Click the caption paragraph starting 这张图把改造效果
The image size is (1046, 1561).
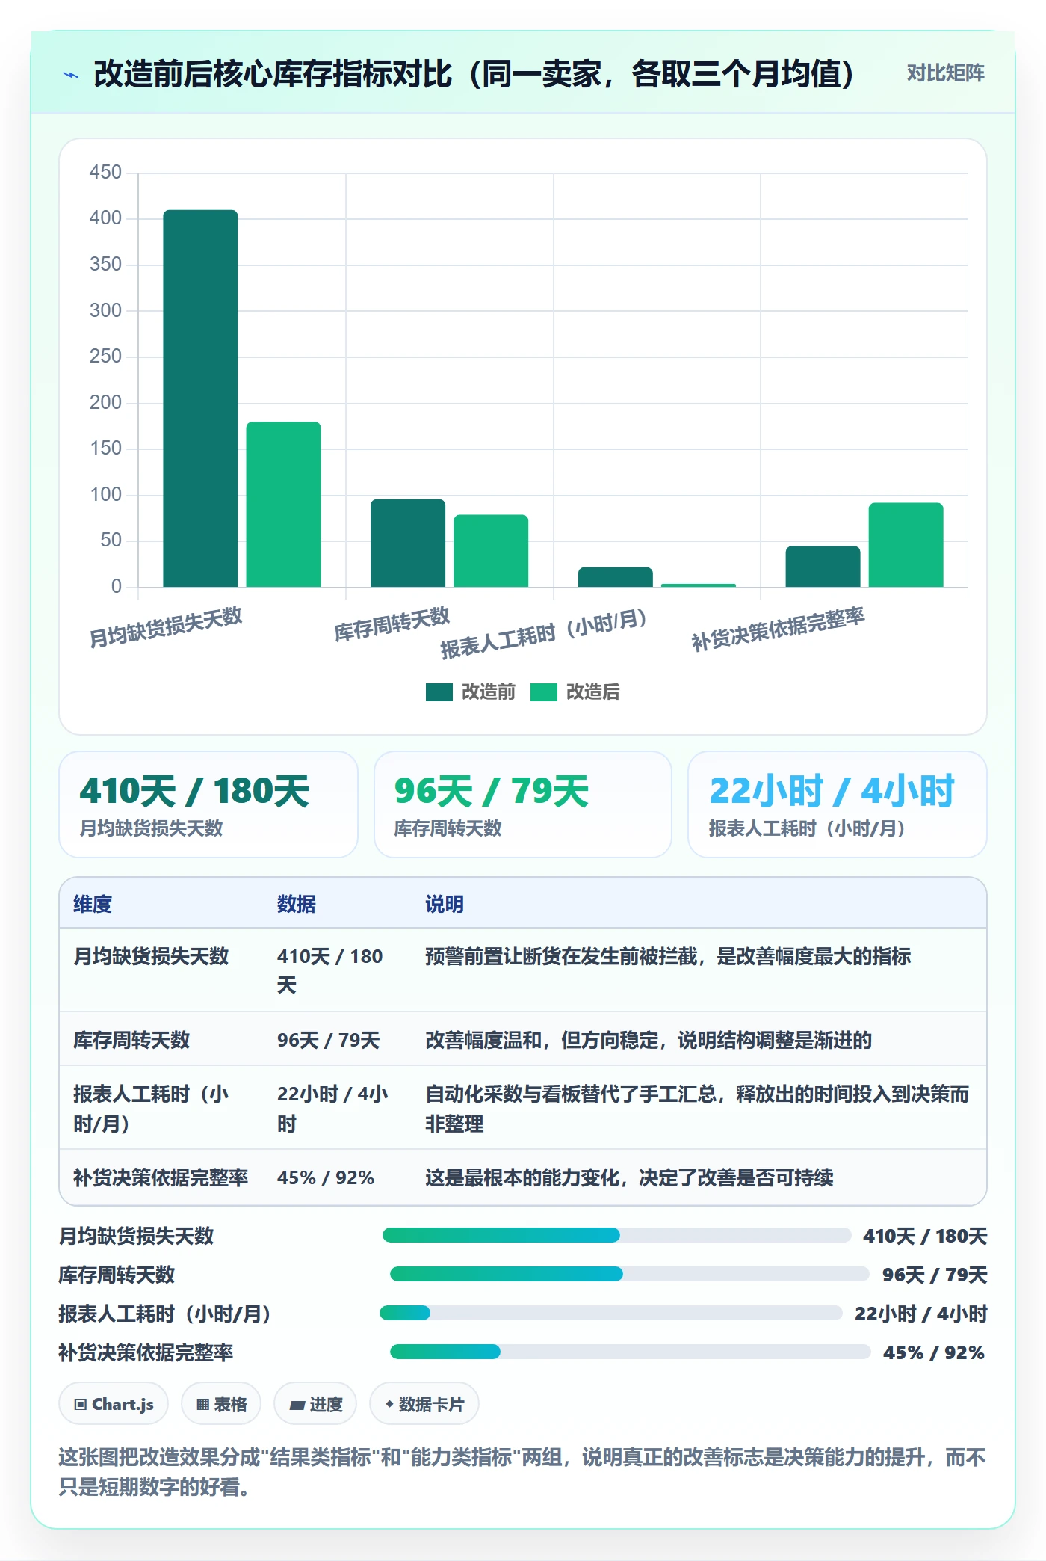(522, 1471)
